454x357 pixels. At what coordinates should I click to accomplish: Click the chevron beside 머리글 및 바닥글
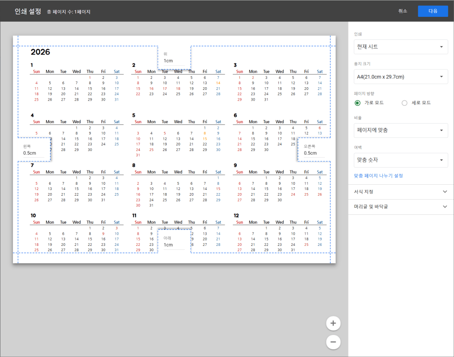(x=445, y=207)
